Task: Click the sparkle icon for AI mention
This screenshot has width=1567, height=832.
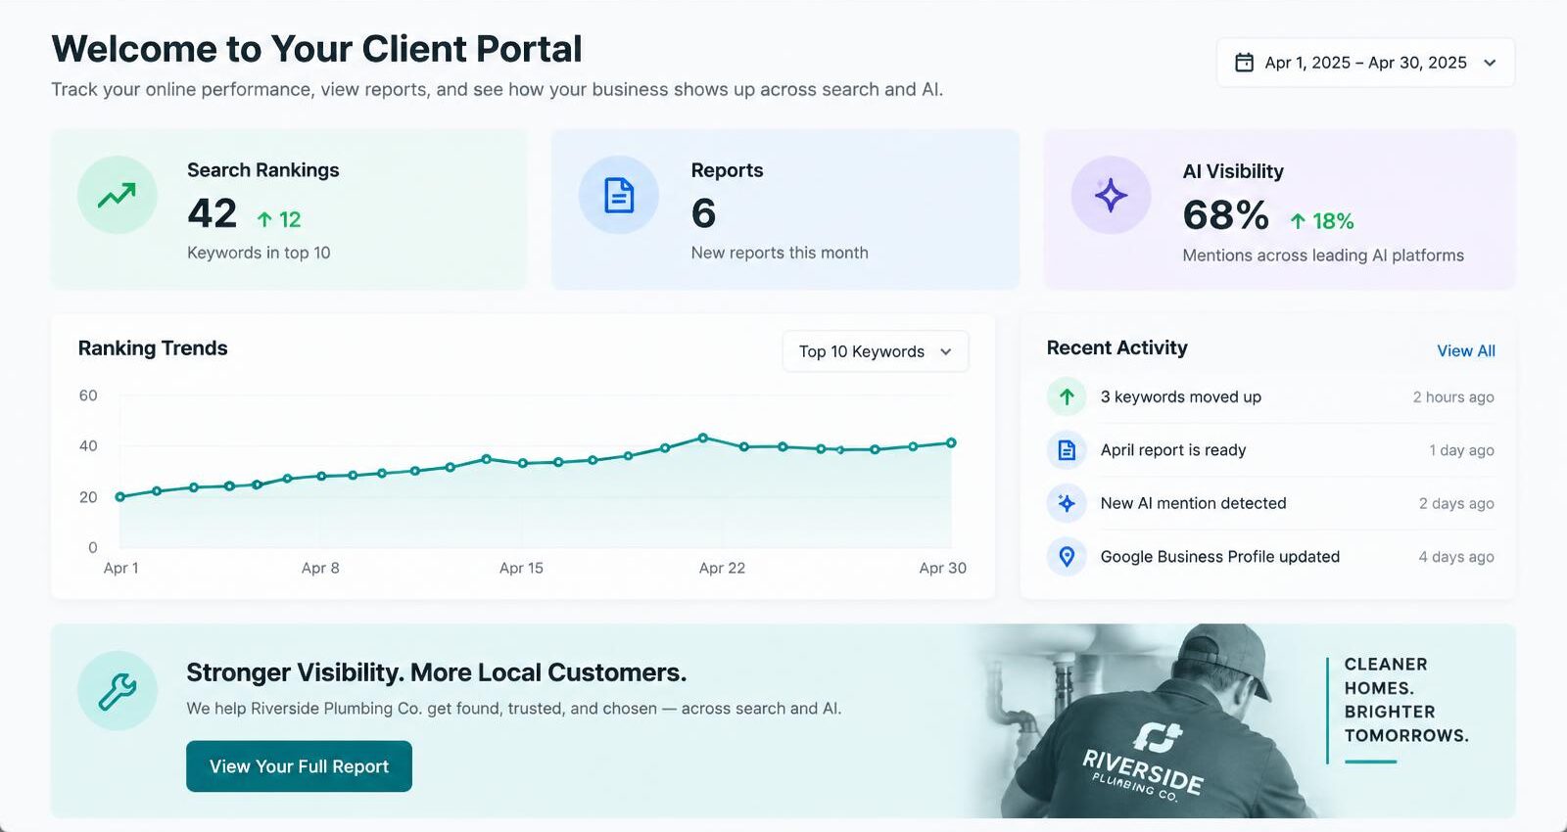Action: (x=1067, y=503)
